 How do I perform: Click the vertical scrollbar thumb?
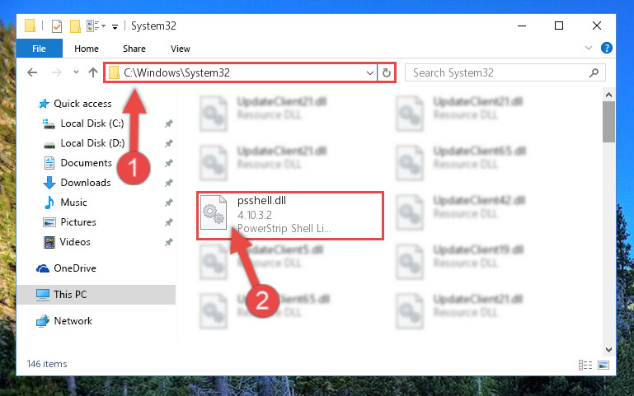click(608, 122)
